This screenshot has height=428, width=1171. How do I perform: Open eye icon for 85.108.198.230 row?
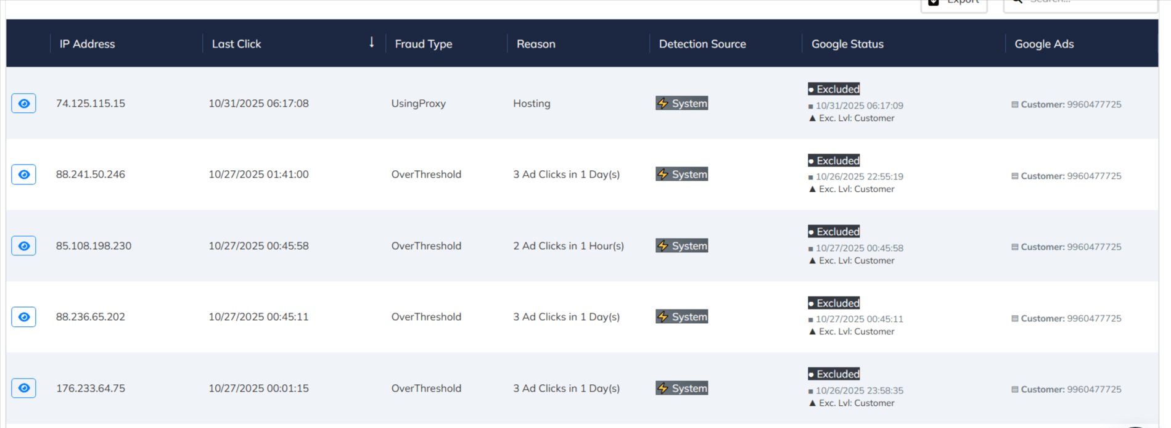coord(23,246)
